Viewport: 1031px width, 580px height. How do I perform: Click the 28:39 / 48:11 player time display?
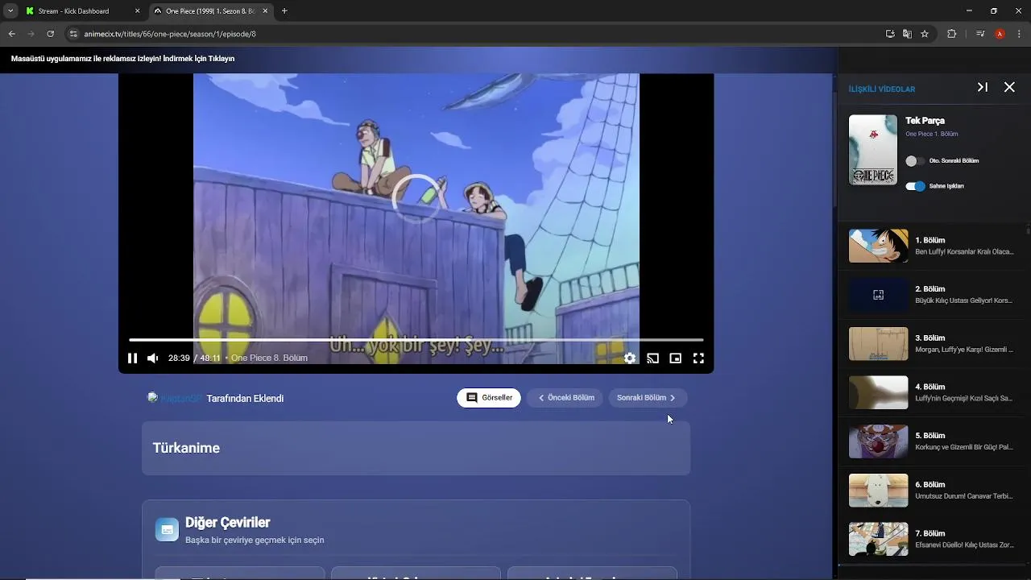tap(194, 358)
